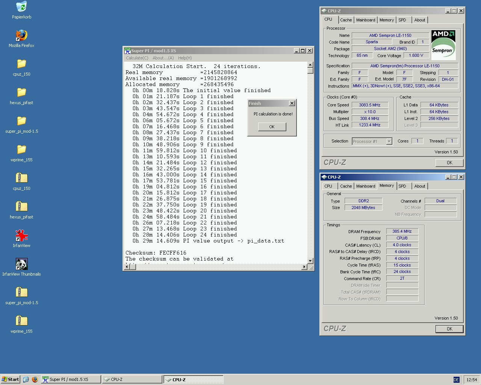Click the DE language indicator in tray
Image resolution: width=481 pixels, height=385 pixels.
[x=456, y=380]
